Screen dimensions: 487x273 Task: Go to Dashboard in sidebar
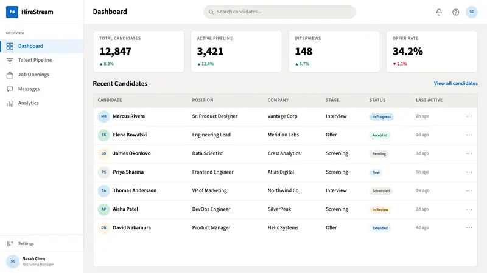click(41, 46)
